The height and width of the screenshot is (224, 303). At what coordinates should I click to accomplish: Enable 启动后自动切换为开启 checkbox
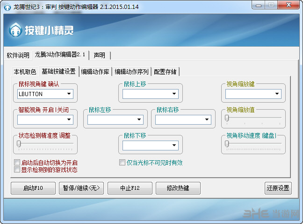click(17, 162)
